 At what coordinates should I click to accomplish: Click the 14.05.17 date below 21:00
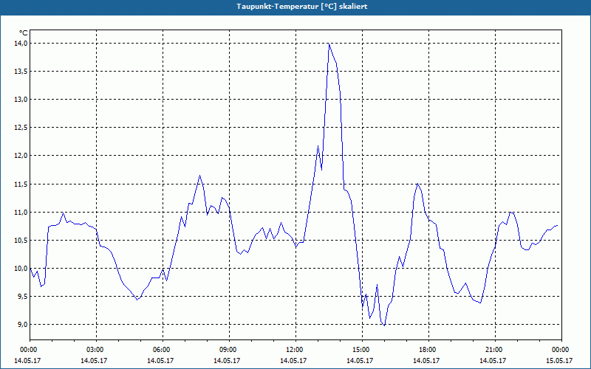[x=493, y=360]
